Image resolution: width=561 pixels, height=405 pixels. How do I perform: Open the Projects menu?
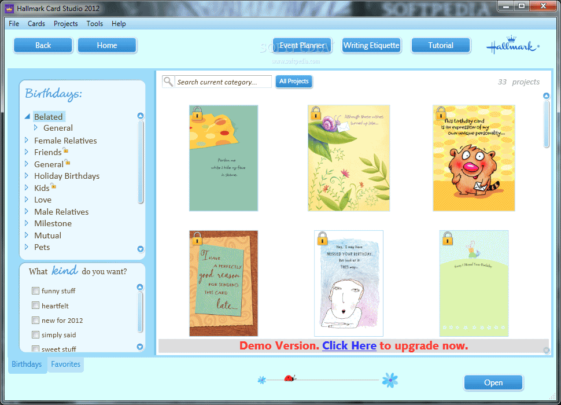[66, 24]
